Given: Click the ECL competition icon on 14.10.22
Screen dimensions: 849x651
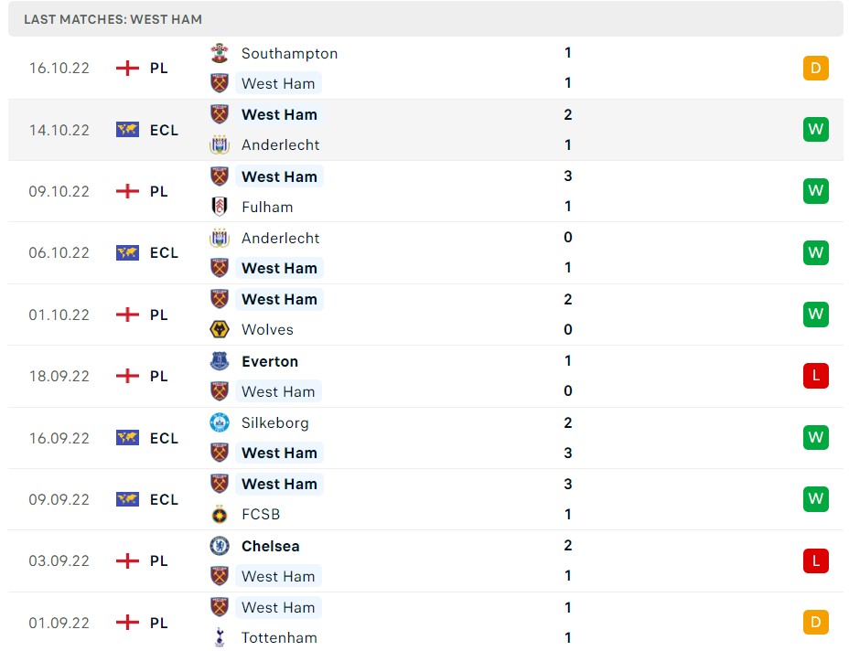Looking at the screenshot, I should [127, 130].
